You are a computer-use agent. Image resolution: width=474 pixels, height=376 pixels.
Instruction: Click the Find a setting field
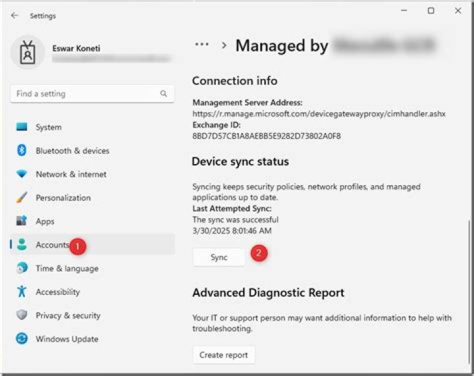click(x=86, y=94)
